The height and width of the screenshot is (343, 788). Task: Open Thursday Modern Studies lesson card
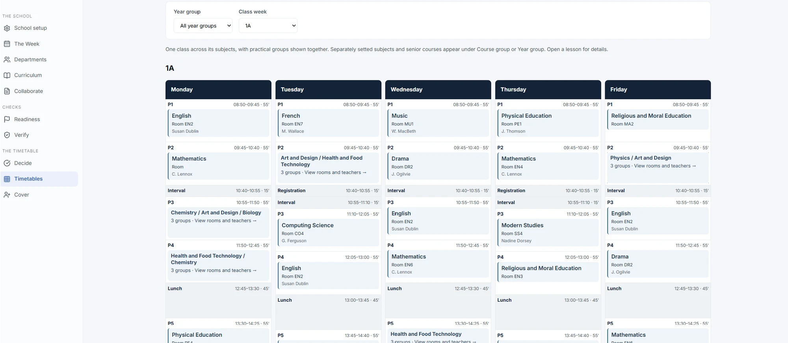click(548, 232)
